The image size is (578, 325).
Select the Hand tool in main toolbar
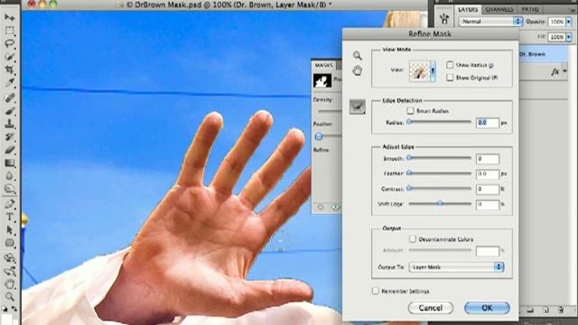click(x=10, y=283)
